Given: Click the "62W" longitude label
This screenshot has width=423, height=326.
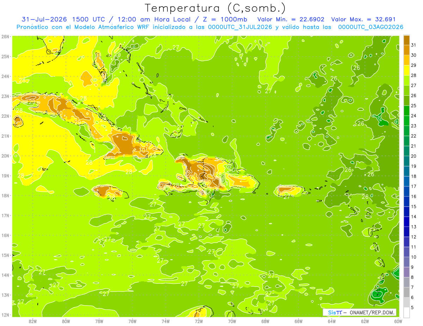Looking at the screenshot, I should [365, 321].
